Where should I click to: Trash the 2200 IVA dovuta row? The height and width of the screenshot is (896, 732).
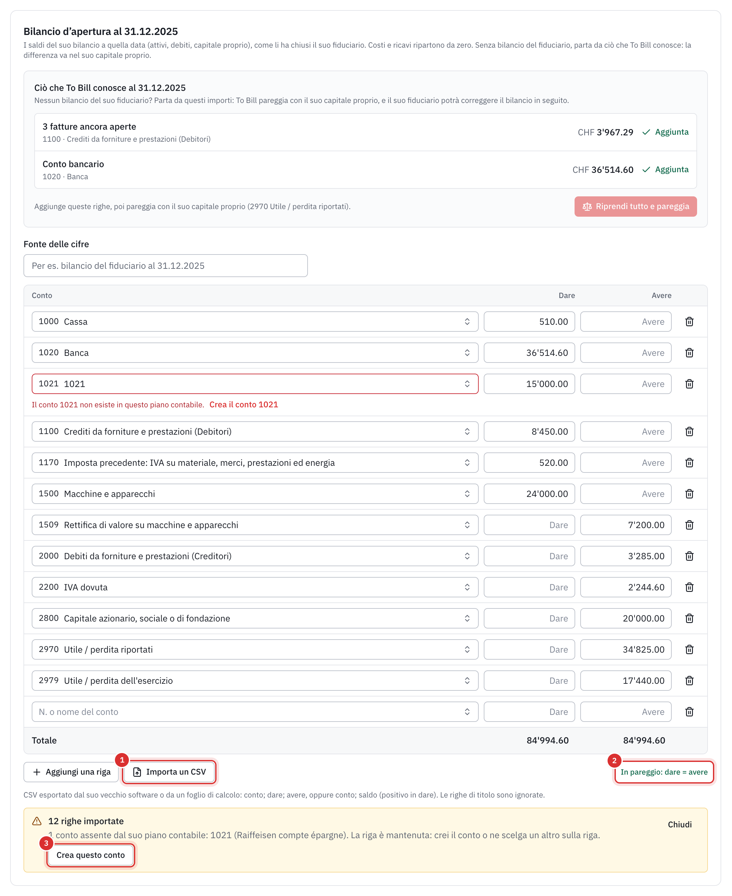[x=689, y=587]
